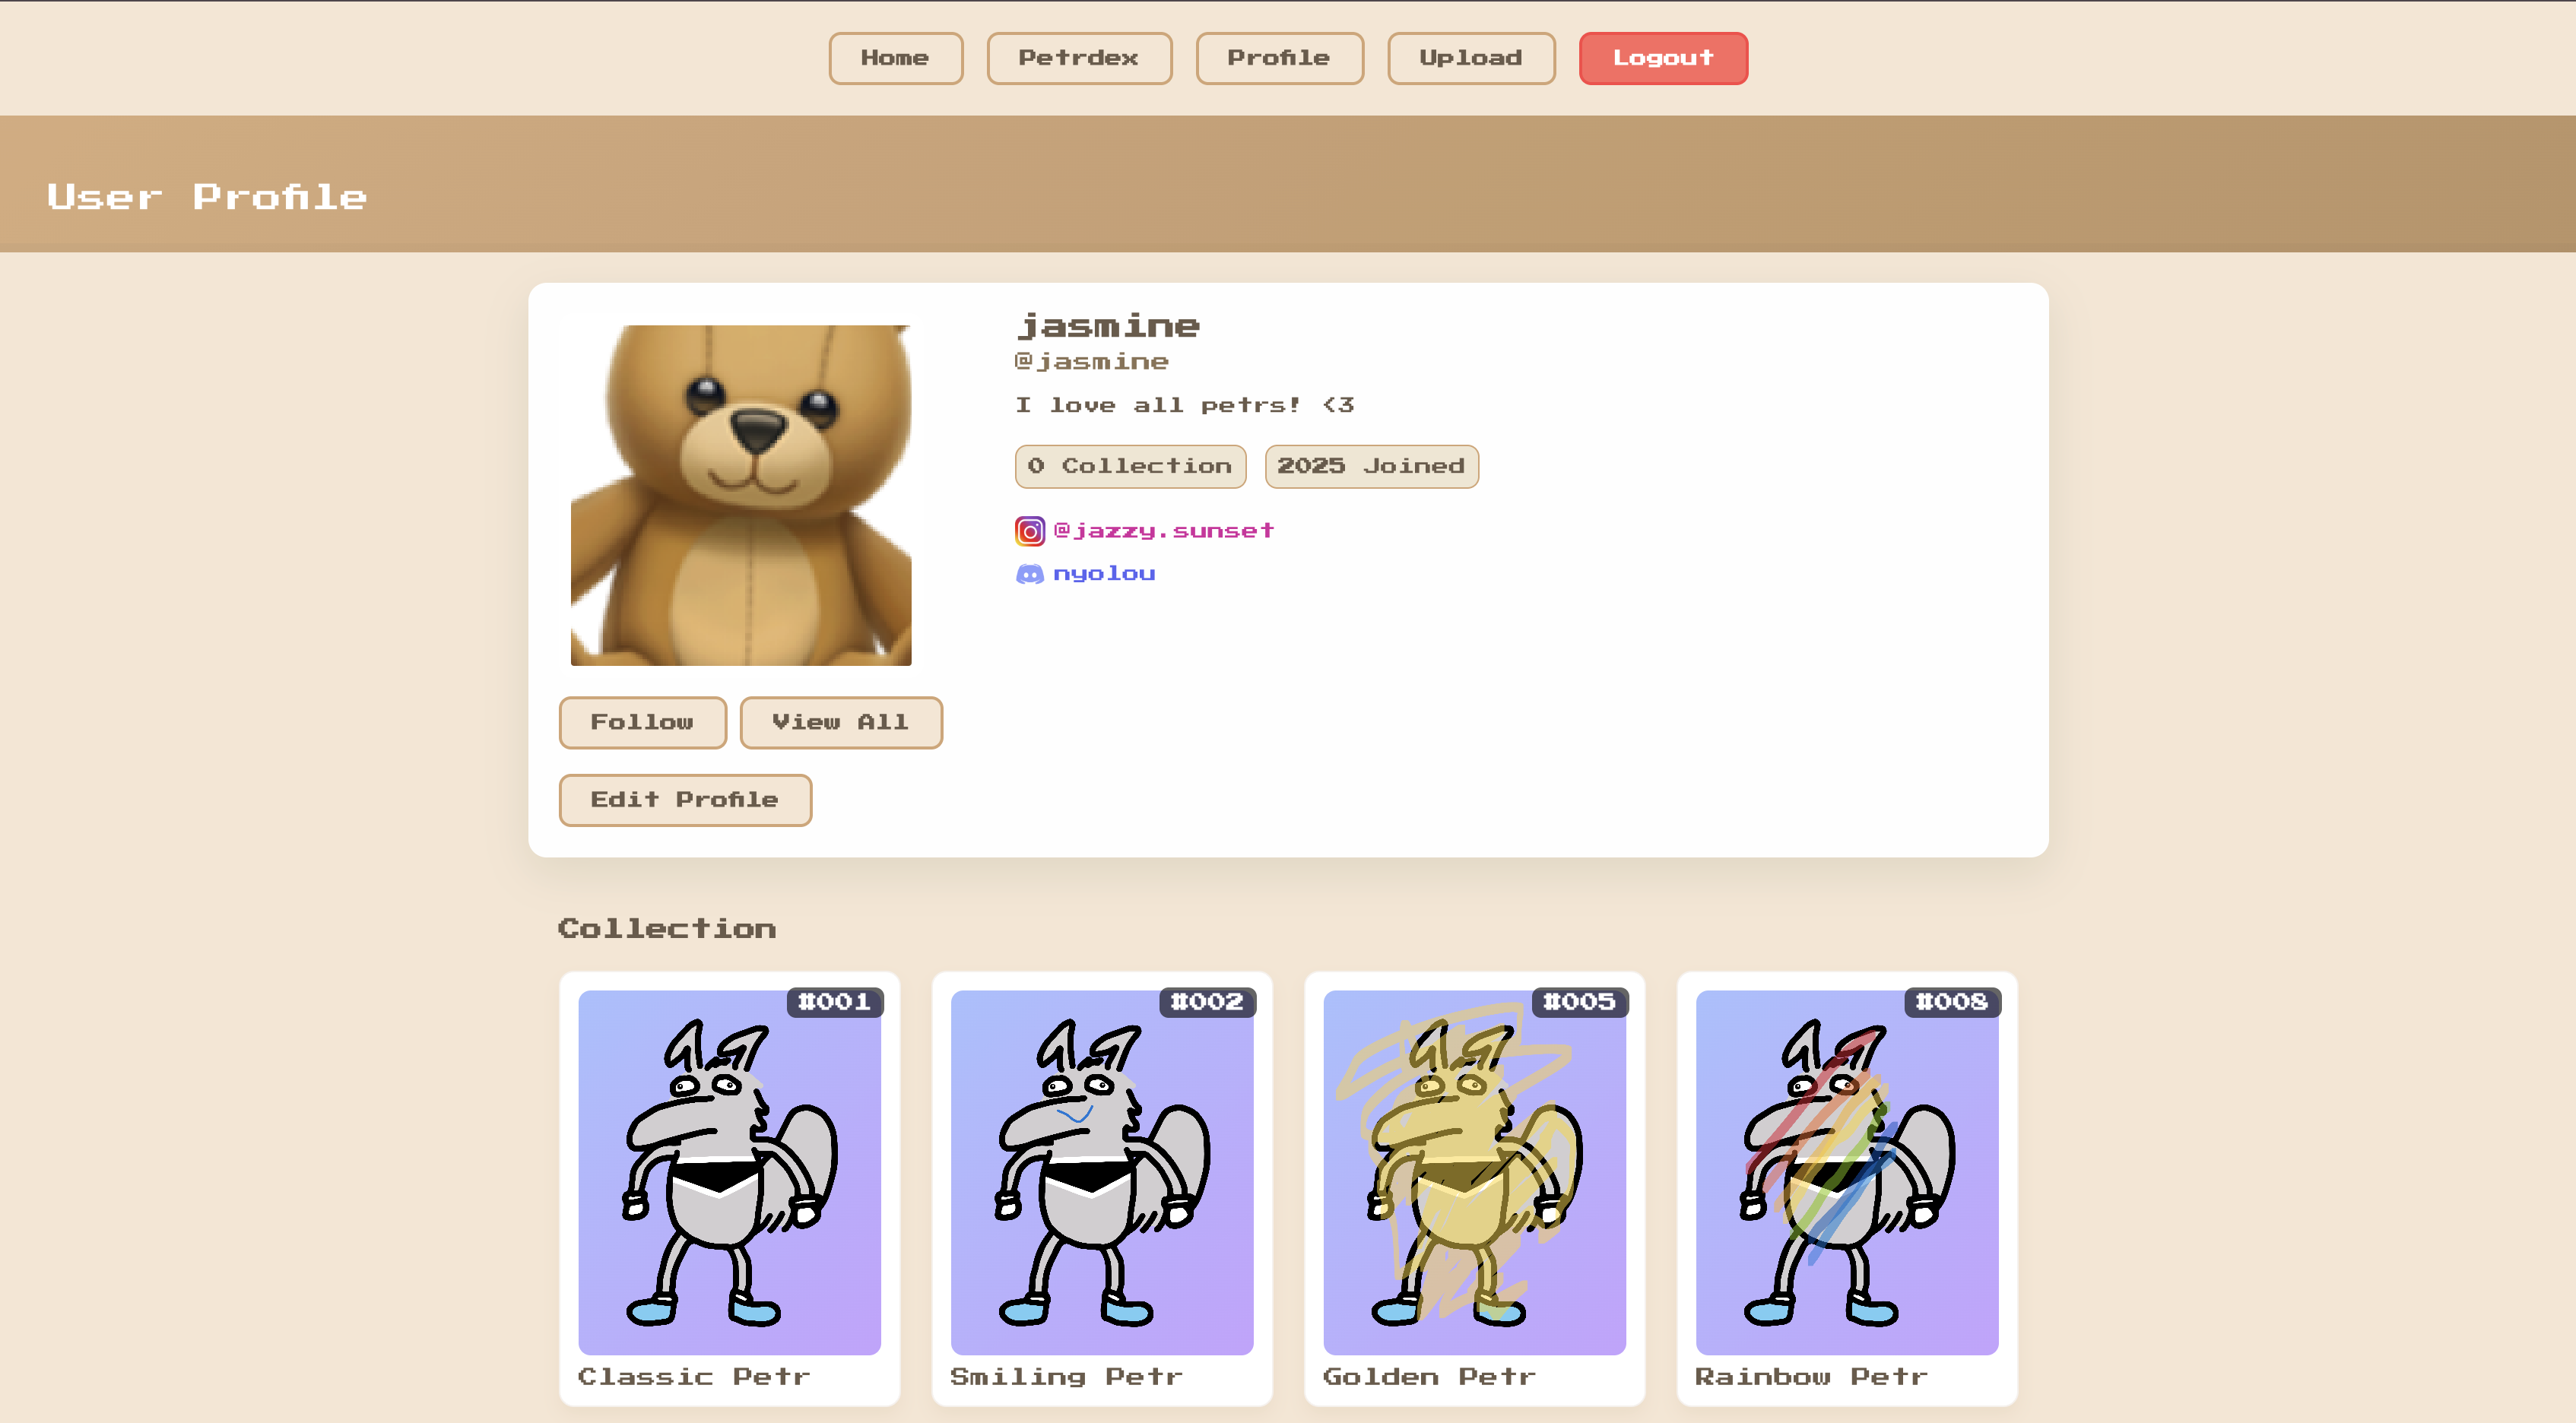Open Edit Profile

click(684, 800)
